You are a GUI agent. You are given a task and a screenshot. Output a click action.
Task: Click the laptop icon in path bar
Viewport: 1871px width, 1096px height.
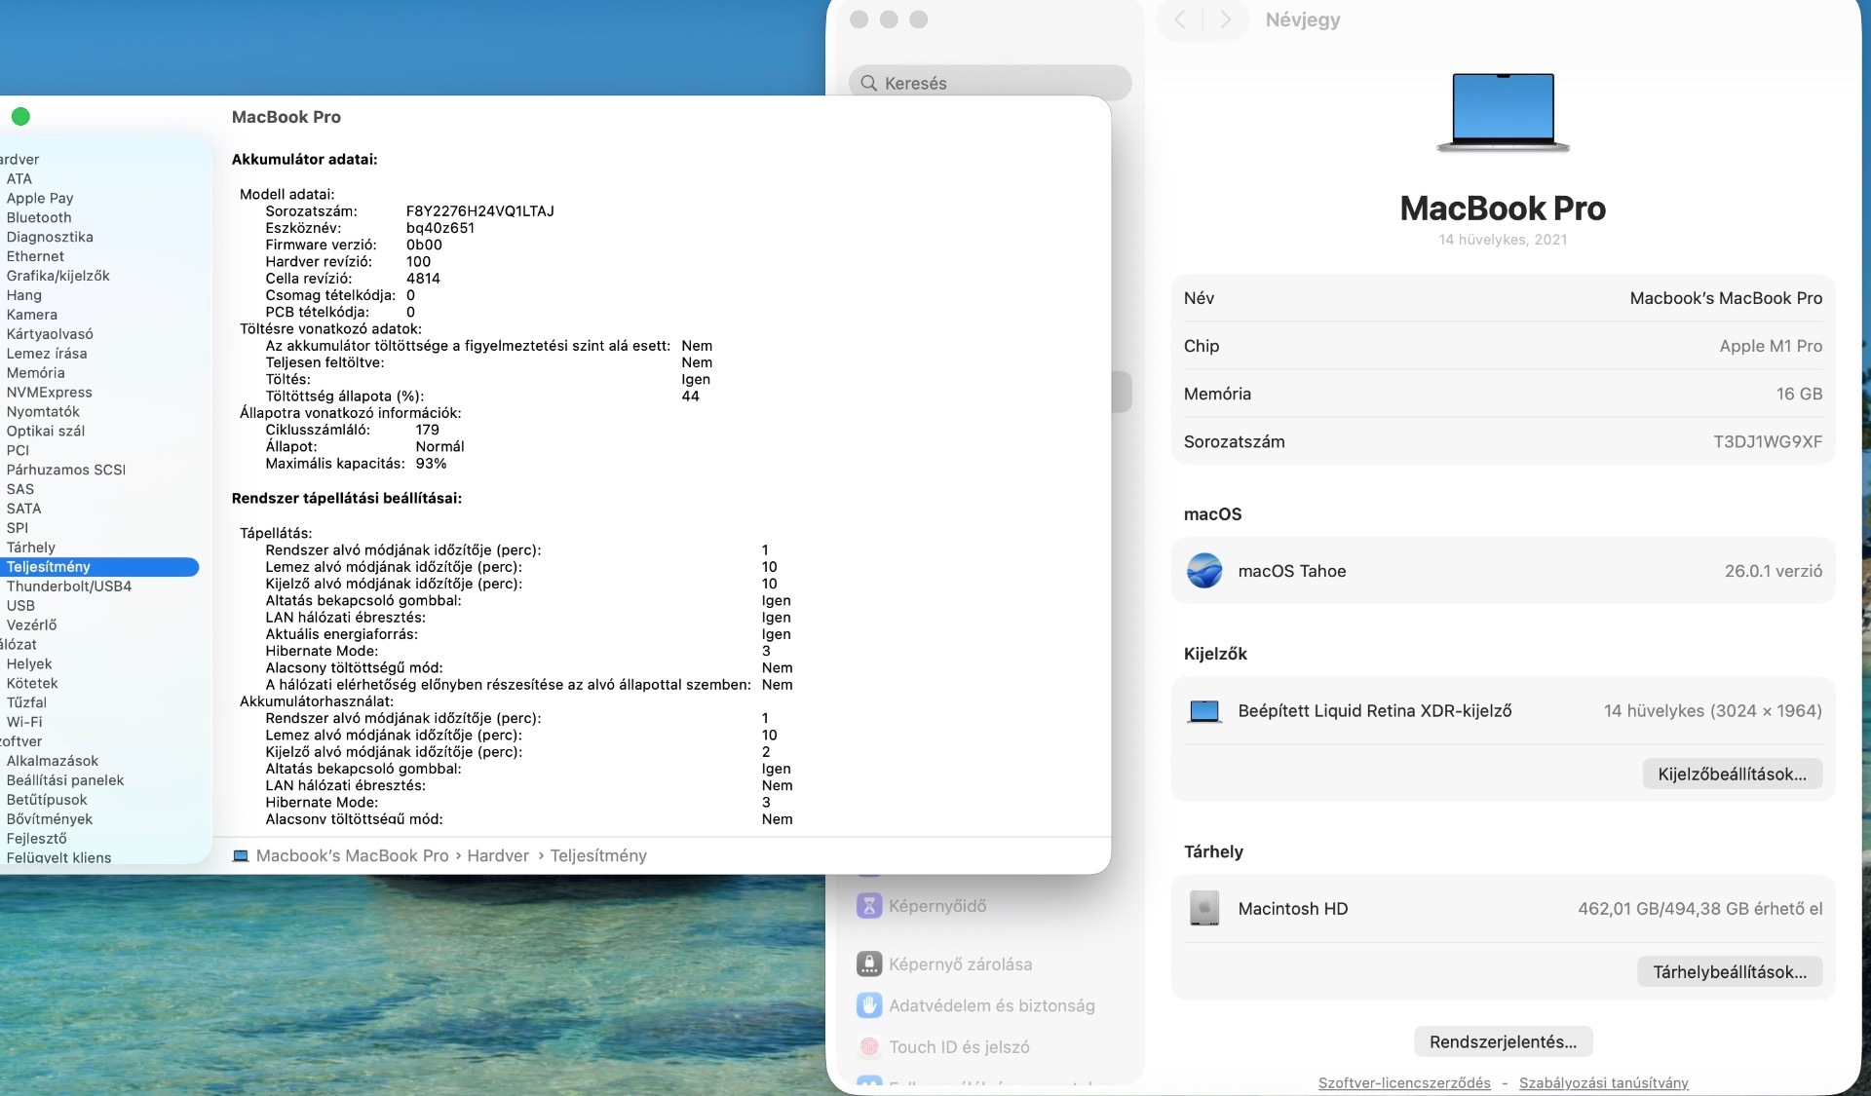[x=241, y=856]
